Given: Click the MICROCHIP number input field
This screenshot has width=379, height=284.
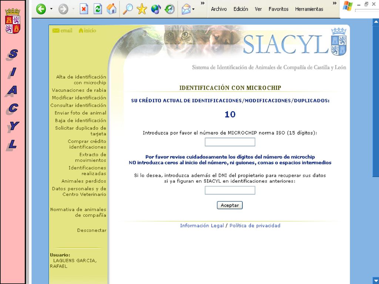Looking at the screenshot, I should (x=230, y=142).
